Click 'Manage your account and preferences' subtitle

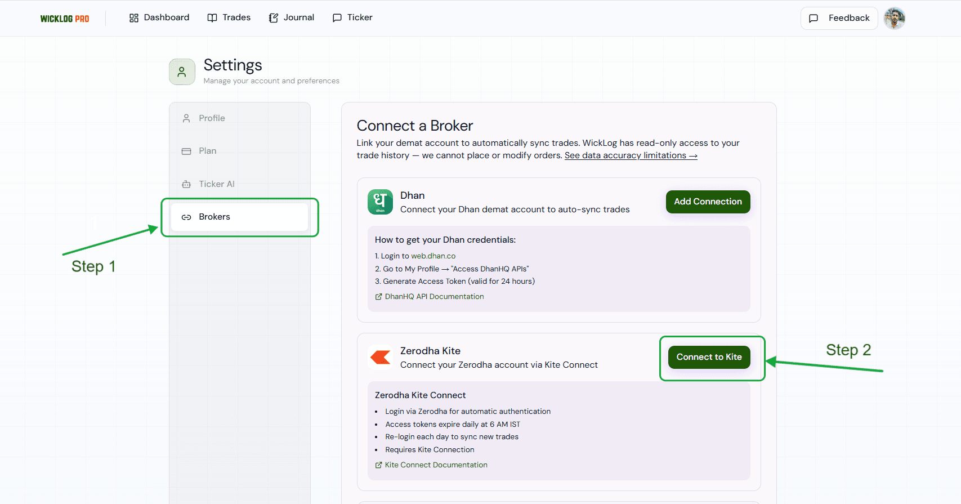271,81
